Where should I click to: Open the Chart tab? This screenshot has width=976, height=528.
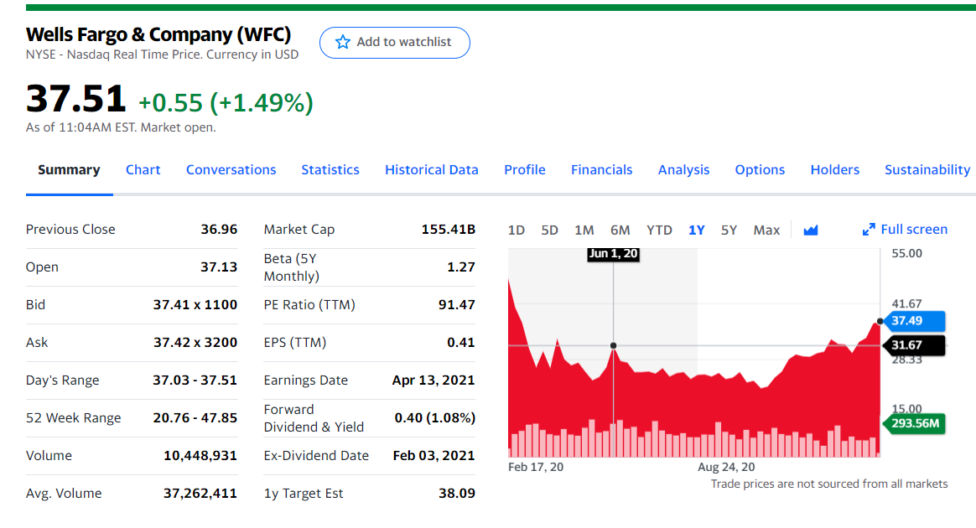[x=143, y=170]
